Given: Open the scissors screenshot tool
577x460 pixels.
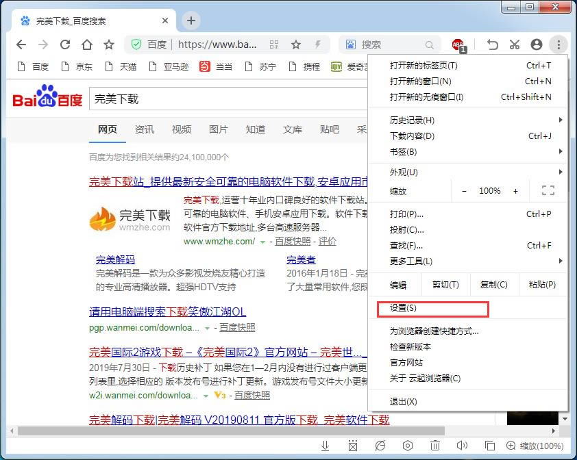Looking at the screenshot, I should coord(515,44).
